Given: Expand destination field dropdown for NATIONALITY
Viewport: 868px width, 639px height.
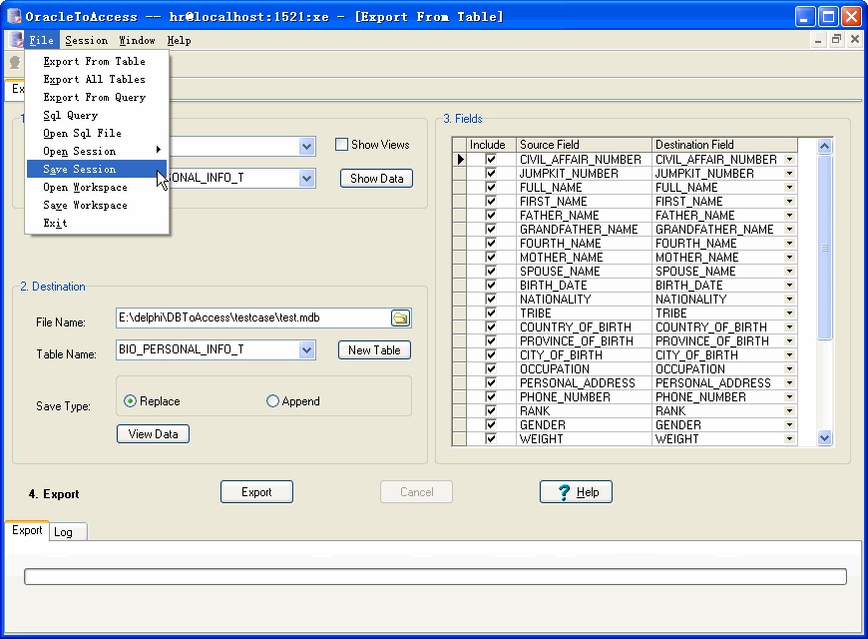Looking at the screenshot, I should 790,300.
